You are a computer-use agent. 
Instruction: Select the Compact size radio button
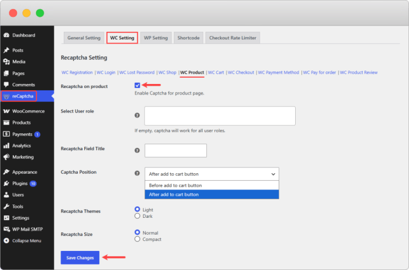[137, 239]
